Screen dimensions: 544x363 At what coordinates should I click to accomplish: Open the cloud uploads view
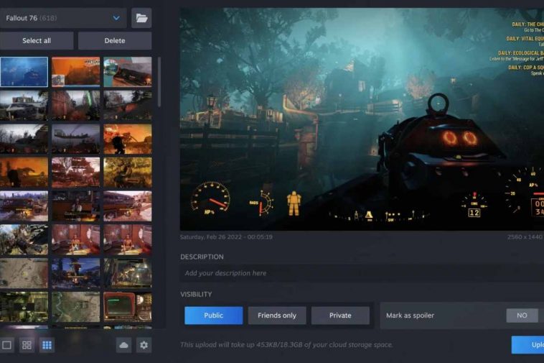[x=124, y=345]
